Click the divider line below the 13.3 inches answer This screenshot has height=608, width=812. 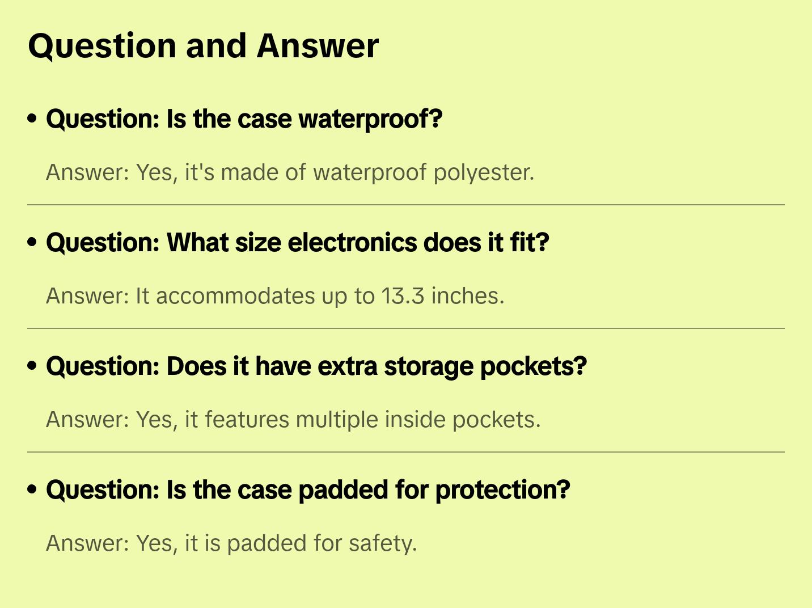[x=406, y=328]
